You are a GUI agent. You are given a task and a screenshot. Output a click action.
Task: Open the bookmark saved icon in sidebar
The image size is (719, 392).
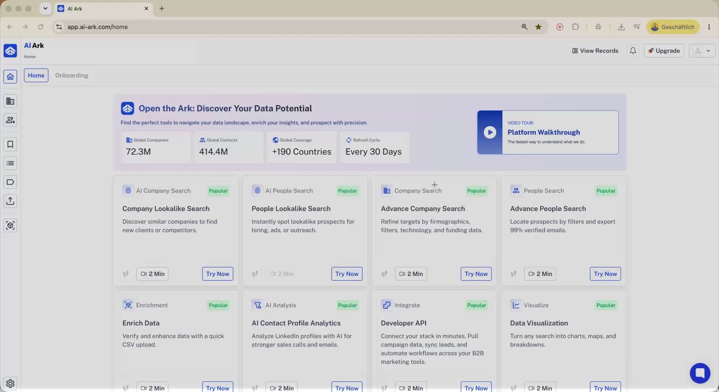click(x=10, y=145)
